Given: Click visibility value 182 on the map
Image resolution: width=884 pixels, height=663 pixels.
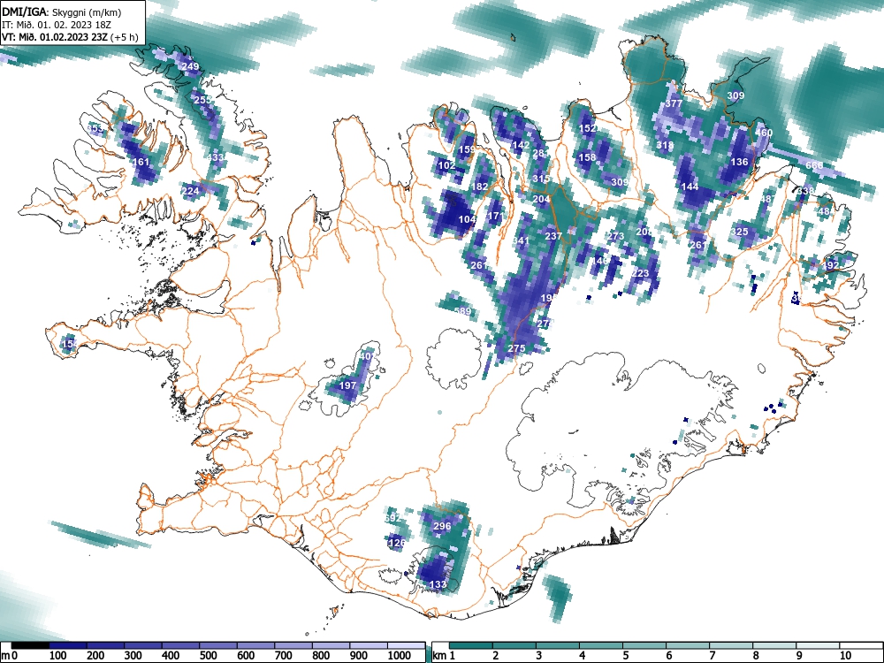Looking at the screenshot, I should pos(479,187).
